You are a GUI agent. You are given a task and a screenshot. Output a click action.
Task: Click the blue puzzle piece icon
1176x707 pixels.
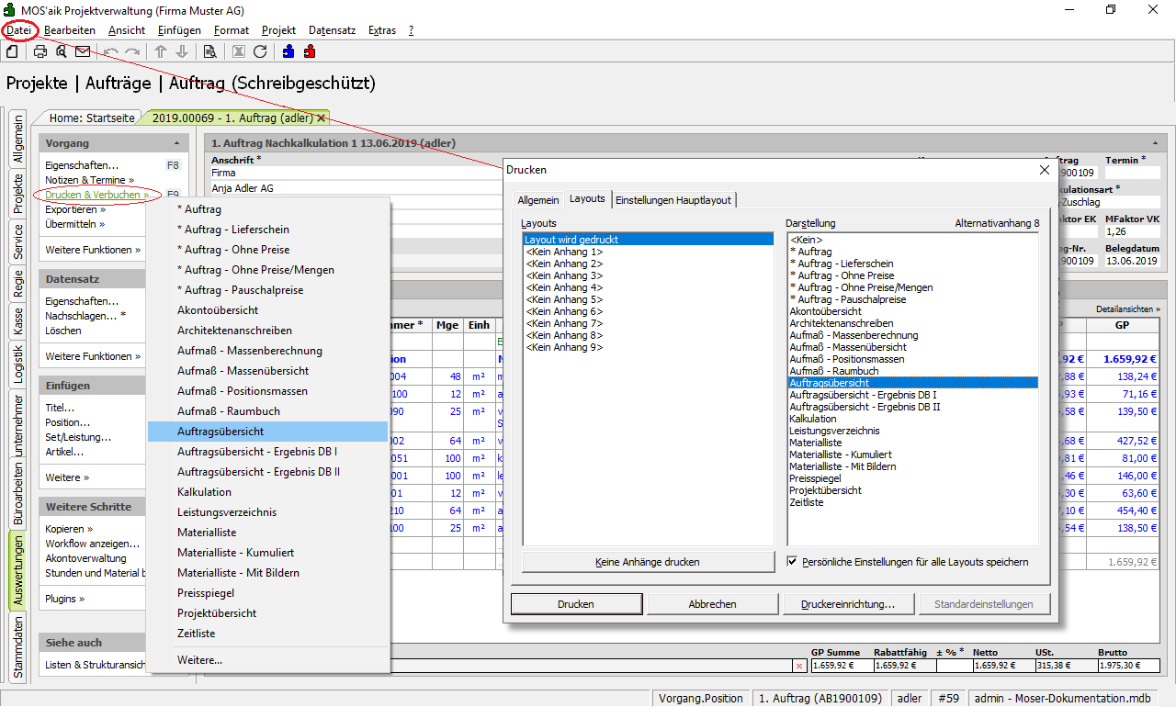pos(288,51)
